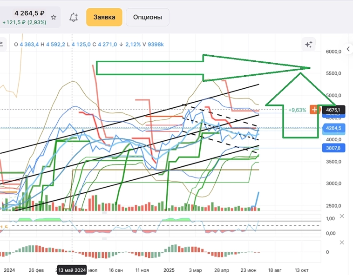
Task: Click the blue 3807,8 price level label
Action: 333,148
